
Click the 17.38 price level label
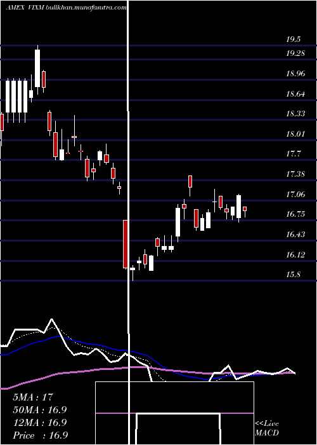pos(295,174)
